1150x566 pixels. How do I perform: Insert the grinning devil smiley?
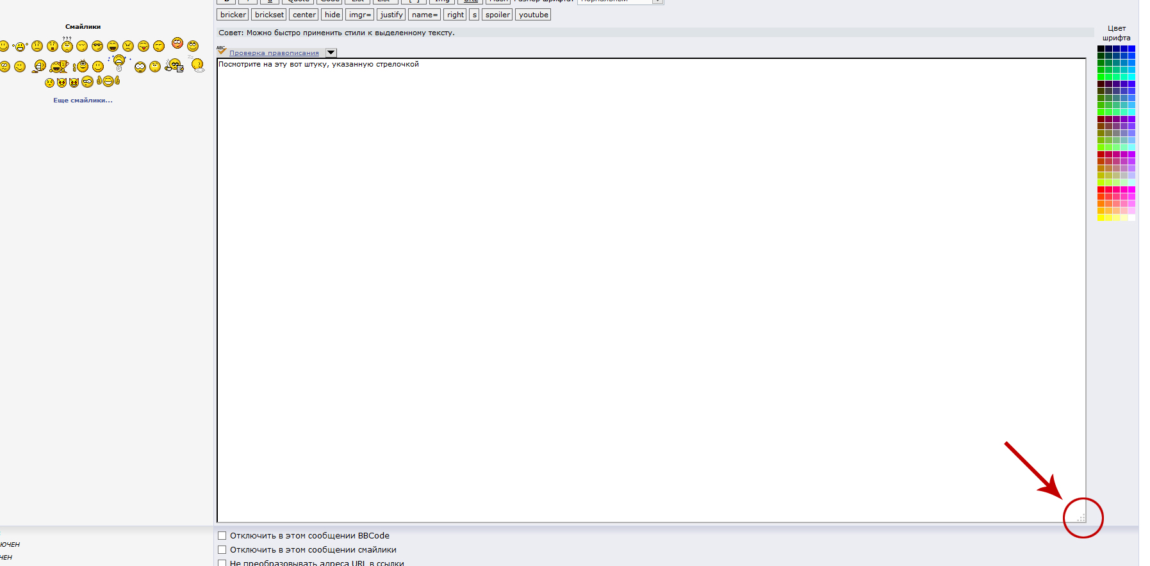coord(74,83)
